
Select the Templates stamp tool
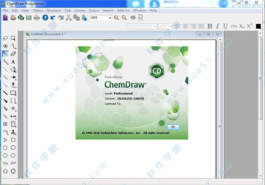coord(13,132)
